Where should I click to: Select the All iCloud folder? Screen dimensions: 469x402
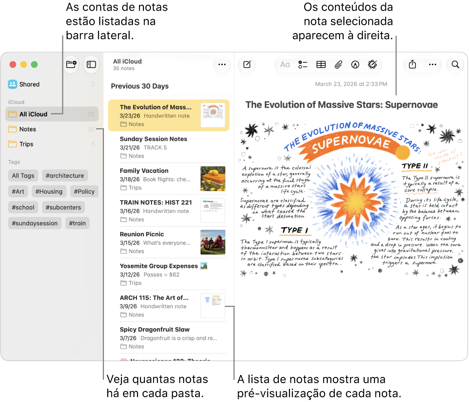(x=52, y=114)
